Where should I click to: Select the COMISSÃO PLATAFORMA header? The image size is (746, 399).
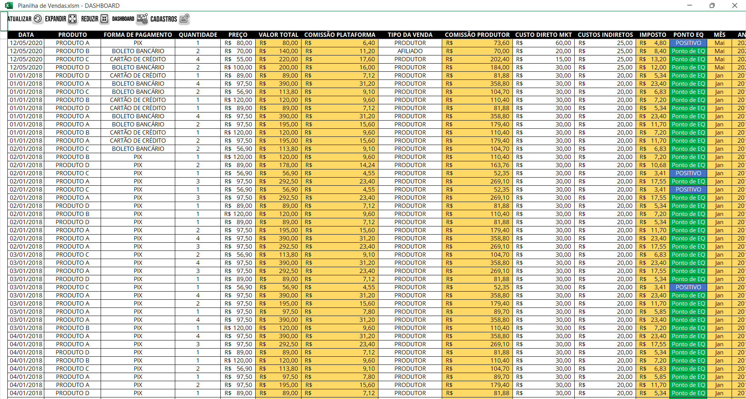tap(340, 35)
